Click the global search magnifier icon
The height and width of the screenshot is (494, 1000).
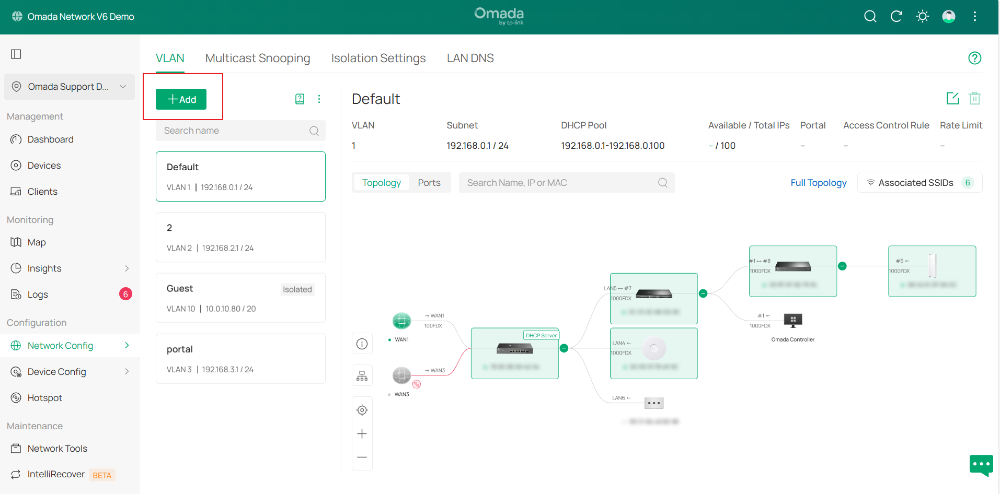870,17
